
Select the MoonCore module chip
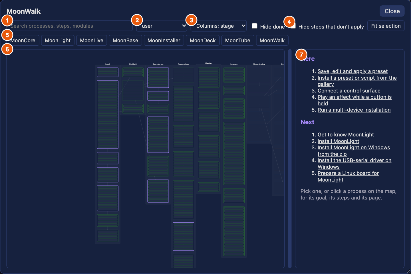23,40
